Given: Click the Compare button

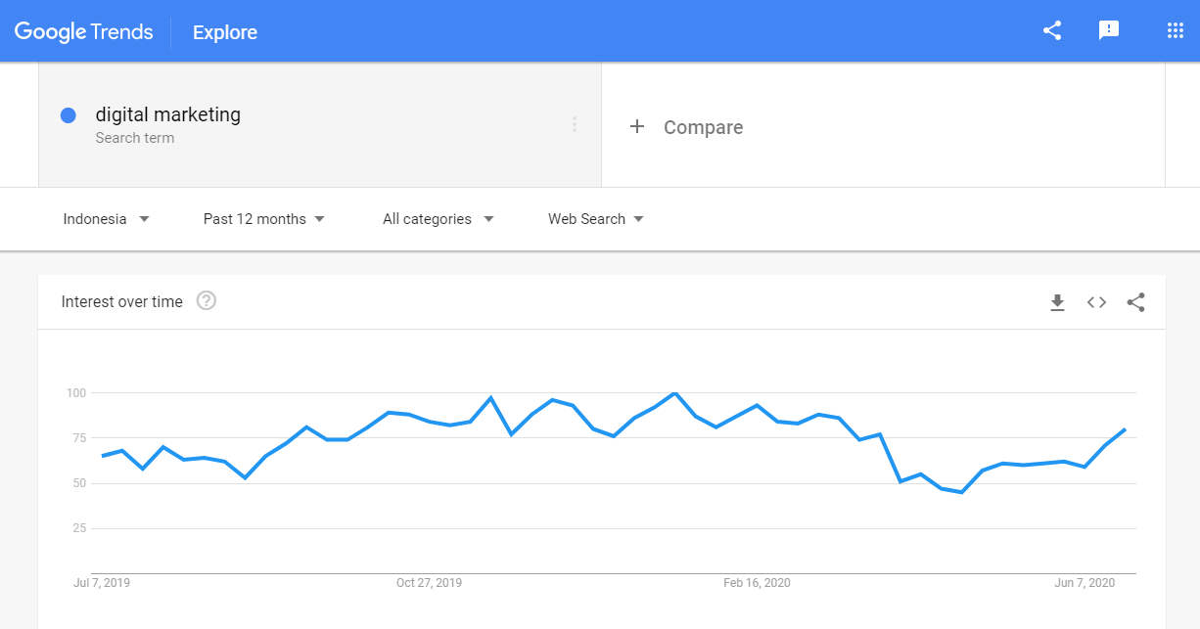Looking at the screenshot, I should click(x=687, y=127).
